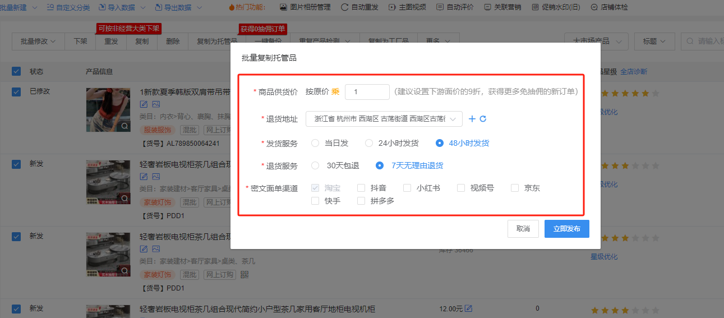Click image icon under the 1新款夏季韩版 title
This screenshot has height=318, width=724.
point(156,104)
